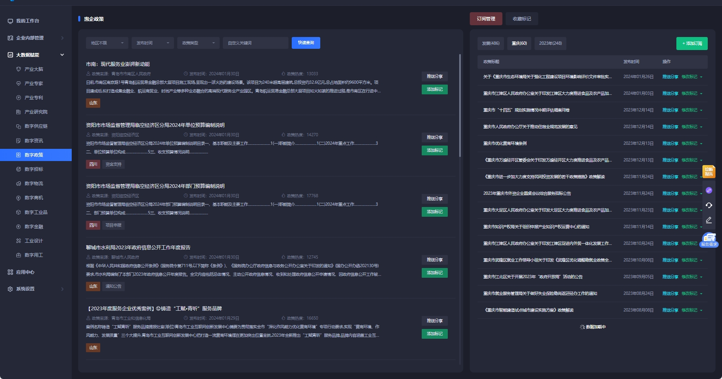Click the 快速查询 button
Screen dimensions: 722x379
point(306,43)
